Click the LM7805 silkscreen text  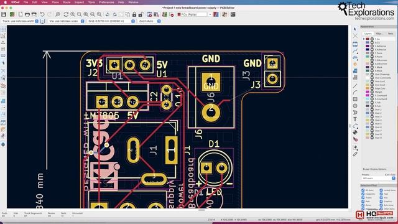101,116
